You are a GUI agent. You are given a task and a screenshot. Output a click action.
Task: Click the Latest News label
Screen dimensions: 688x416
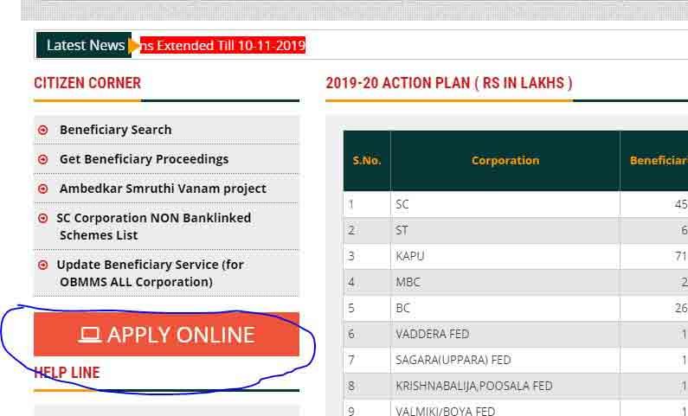click(x=86, y=45)
